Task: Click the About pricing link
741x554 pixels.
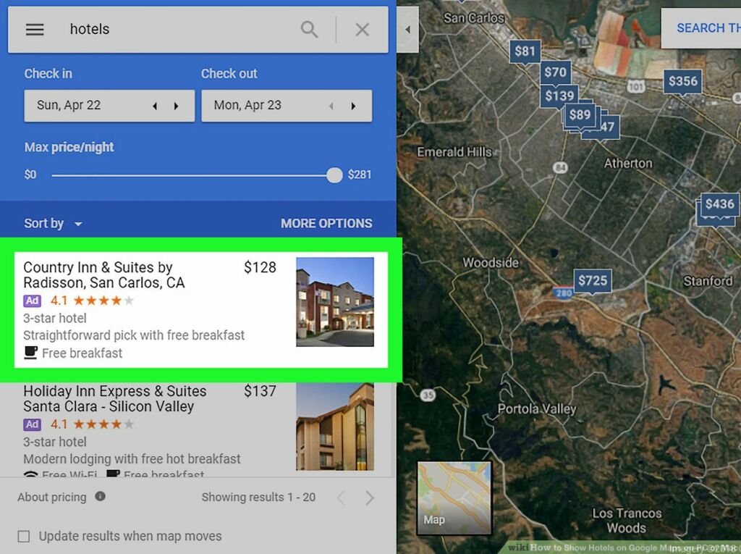Action: point(52,498)
